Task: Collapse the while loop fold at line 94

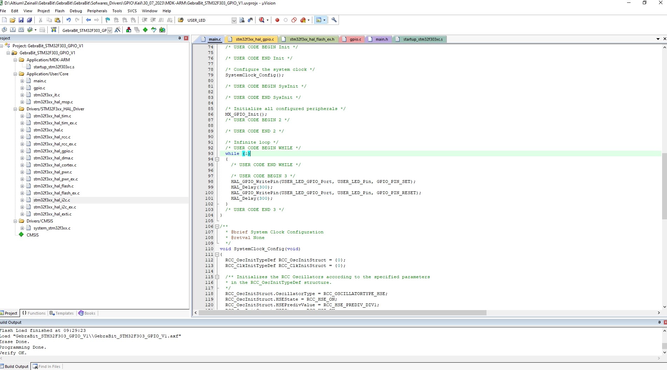Action: tap(217, 159)
